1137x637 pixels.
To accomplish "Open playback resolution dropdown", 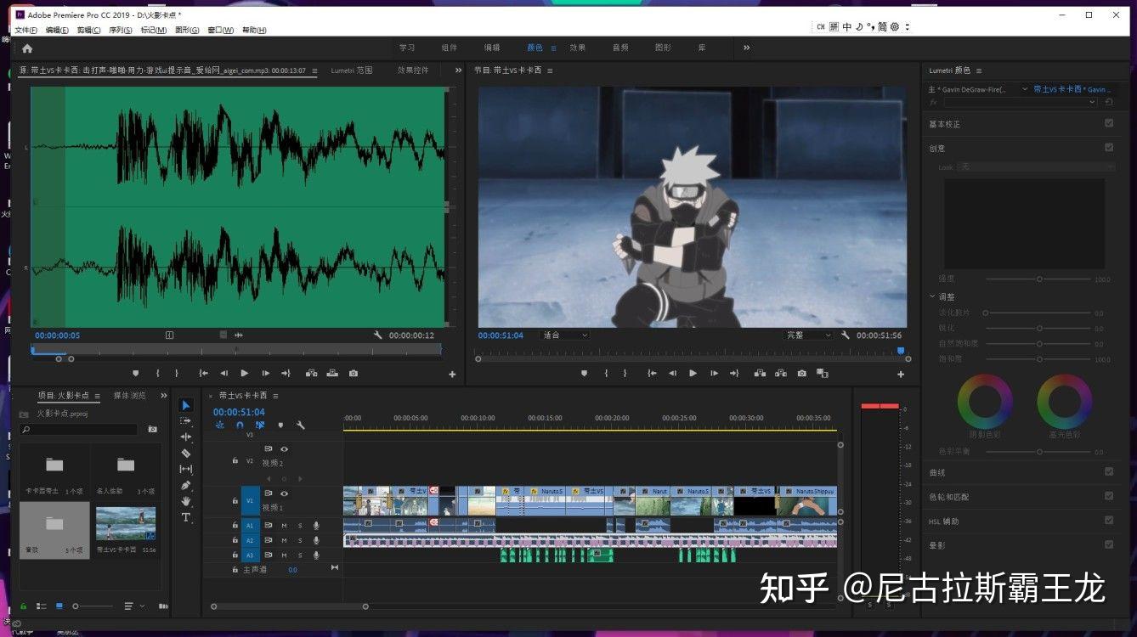I will click(808, 335).
